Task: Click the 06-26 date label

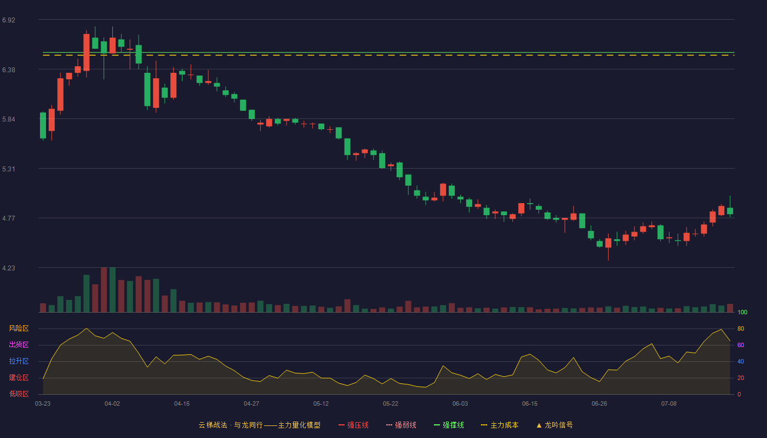Action: point(599,404)
